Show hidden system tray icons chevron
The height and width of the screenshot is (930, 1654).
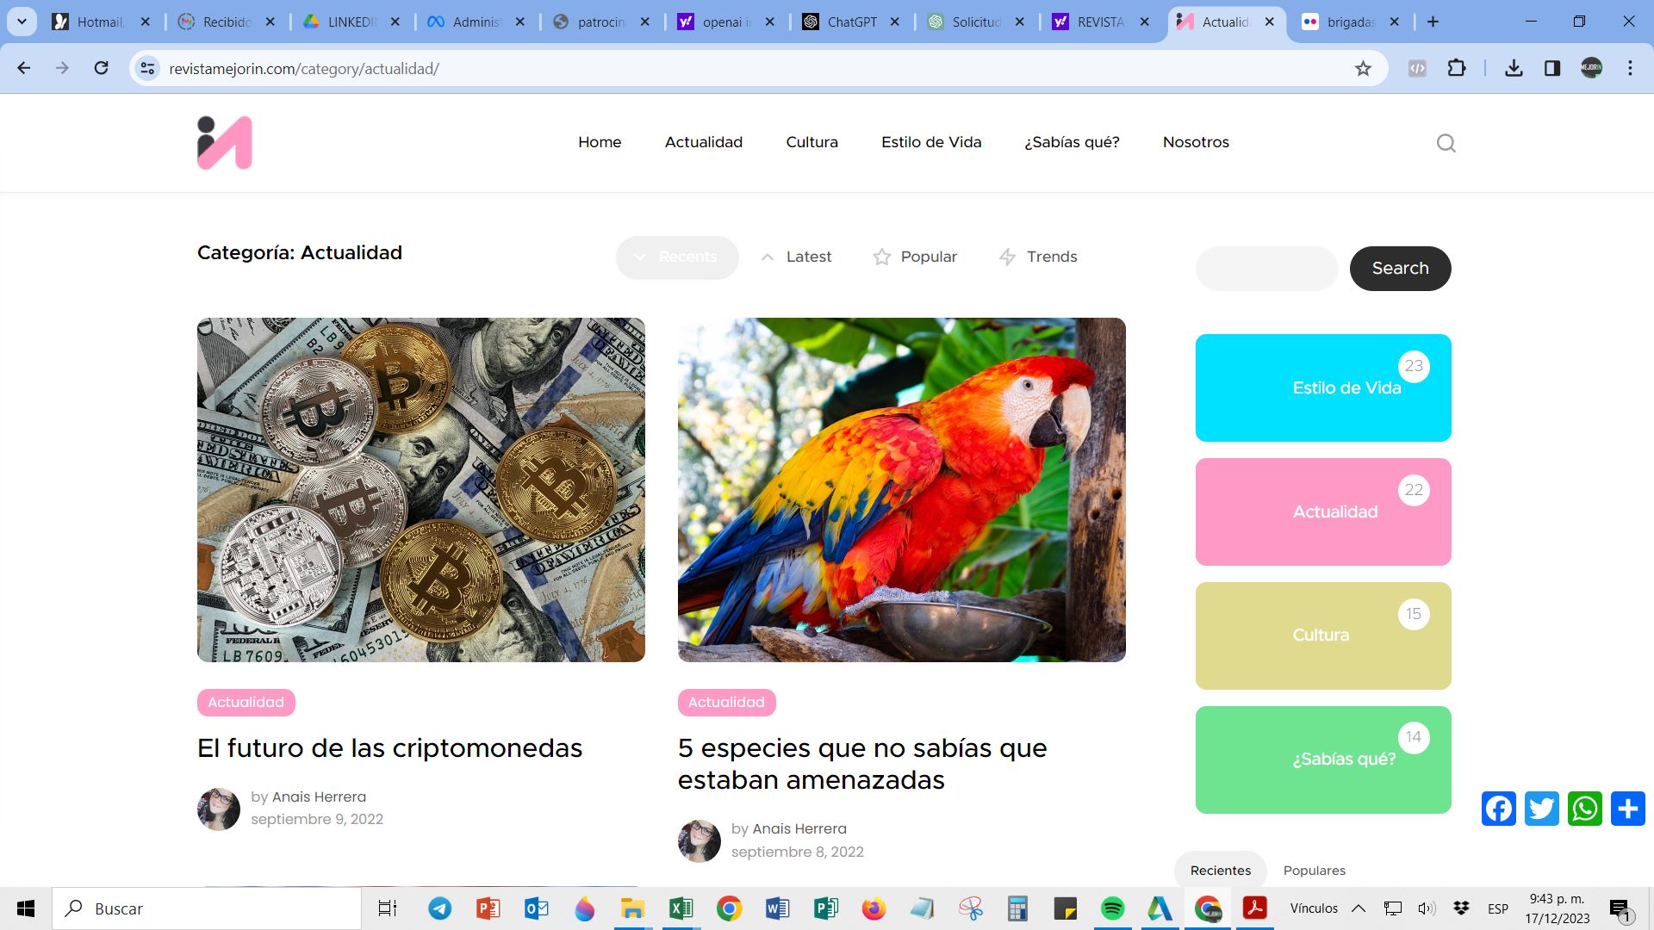(1359, 908)
